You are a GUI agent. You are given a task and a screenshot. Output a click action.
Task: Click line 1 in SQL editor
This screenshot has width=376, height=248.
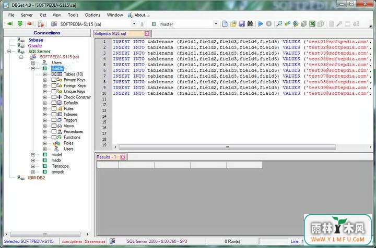242,42
